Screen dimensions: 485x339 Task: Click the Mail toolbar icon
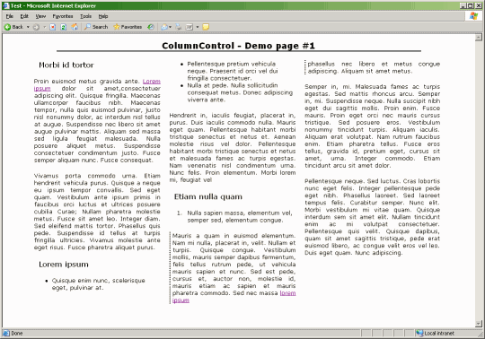click(164, 27)
